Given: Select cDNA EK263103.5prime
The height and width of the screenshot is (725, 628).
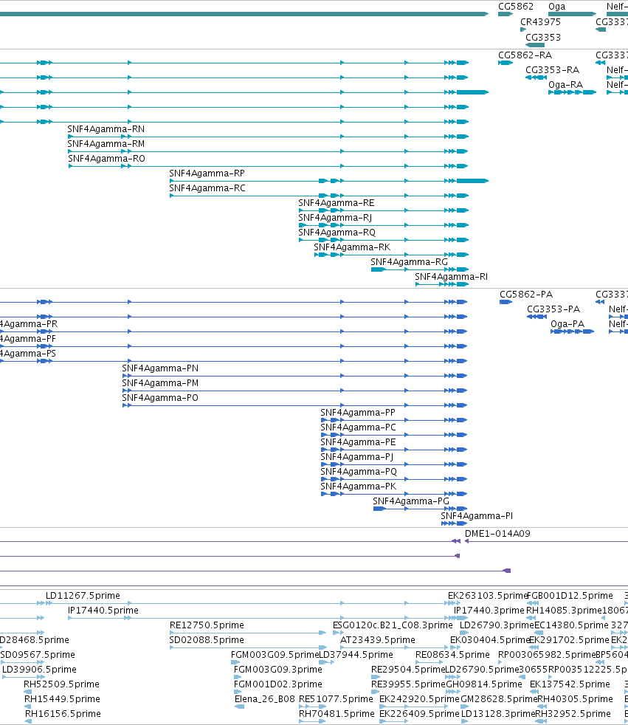Looking at the screenshot, I should tap(488, 596).
